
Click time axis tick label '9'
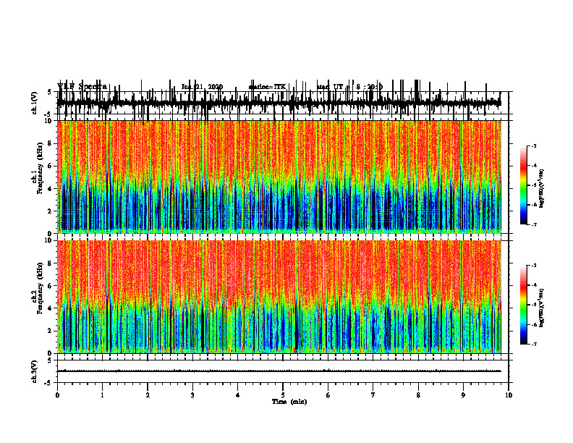(x=463, y=395)
